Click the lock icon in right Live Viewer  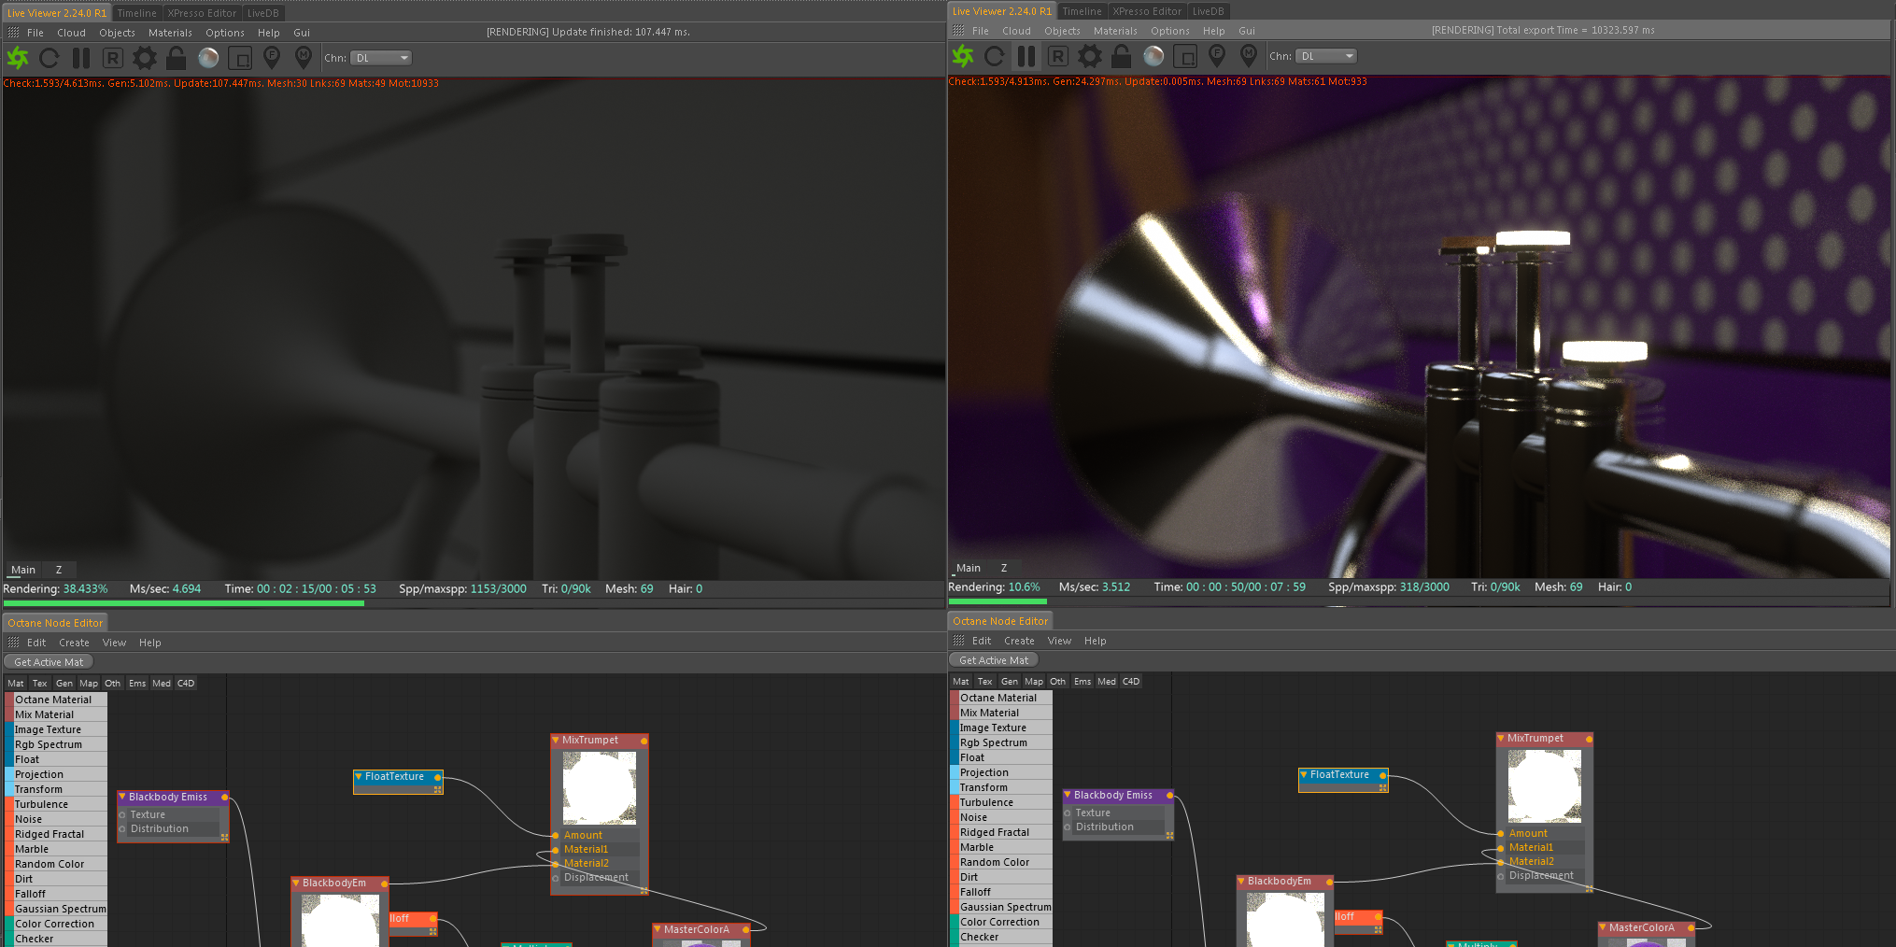(1121, 56)
